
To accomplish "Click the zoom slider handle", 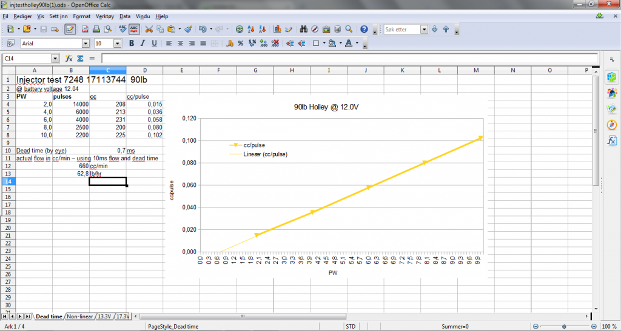I will (564, 327).
